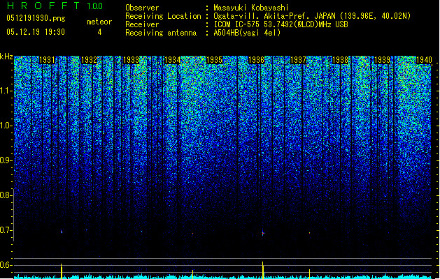Click the yellow spike below the 1931 echo
The width and height of the screenshot is (440, 279).
[61, 271]
